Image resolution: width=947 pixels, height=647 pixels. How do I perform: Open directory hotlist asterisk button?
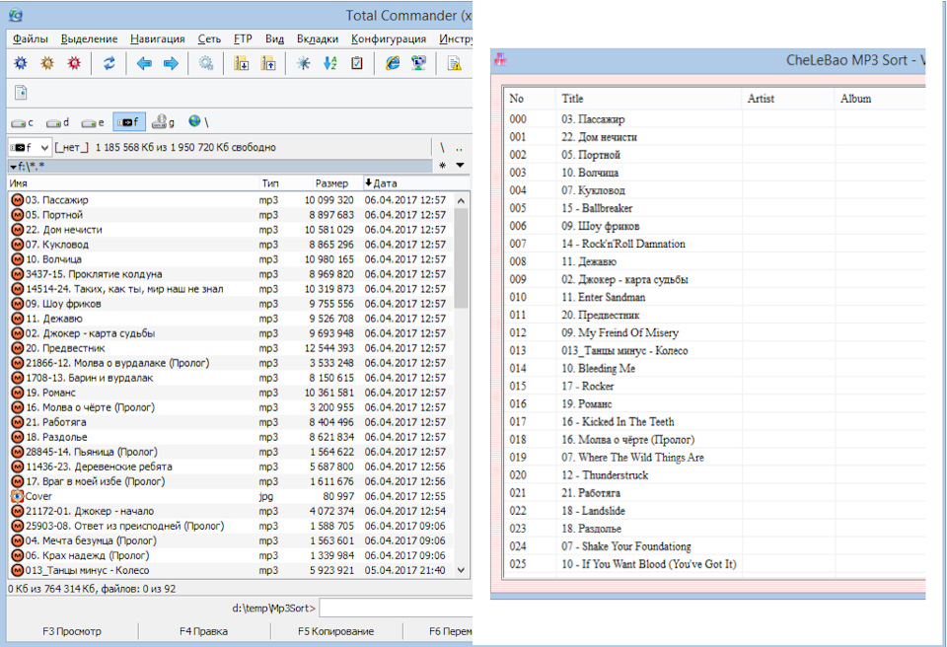(x=442, y=166)
